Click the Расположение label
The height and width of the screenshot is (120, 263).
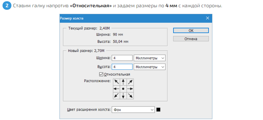pyautogui.click(x=97, y=81)
